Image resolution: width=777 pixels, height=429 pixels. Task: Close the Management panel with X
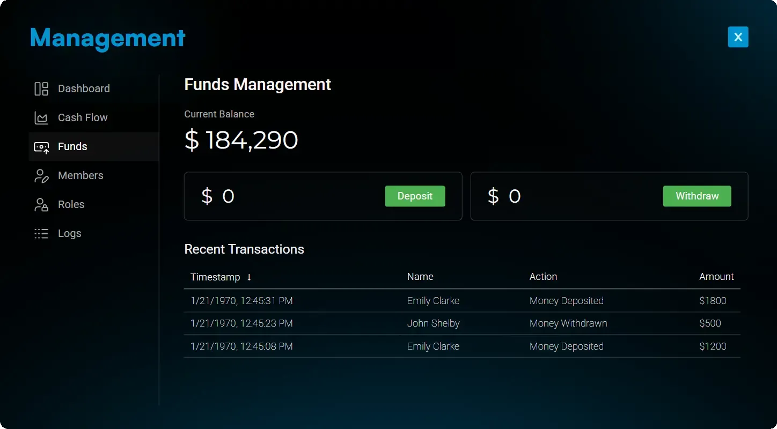[x=738, y=37]
